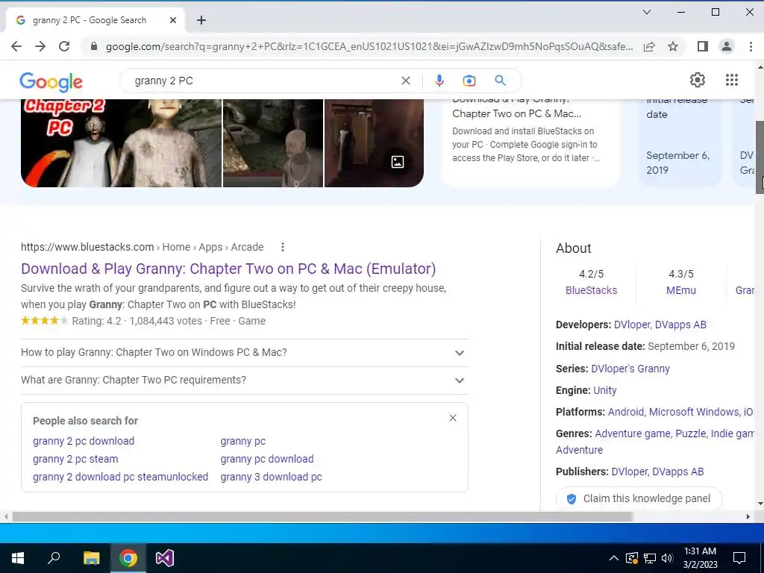Open the notification center icon
The width and height of the screenshot is (764, 573).
[739, 558]
